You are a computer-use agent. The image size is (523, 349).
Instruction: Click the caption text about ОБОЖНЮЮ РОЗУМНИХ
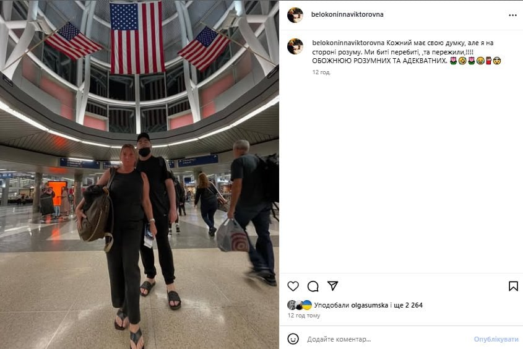tap(379, 61)
